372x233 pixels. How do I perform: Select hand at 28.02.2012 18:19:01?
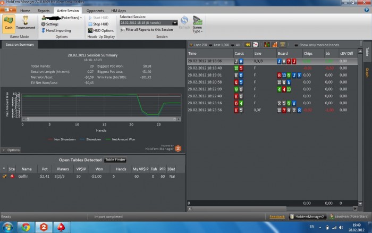coord(272,76)
